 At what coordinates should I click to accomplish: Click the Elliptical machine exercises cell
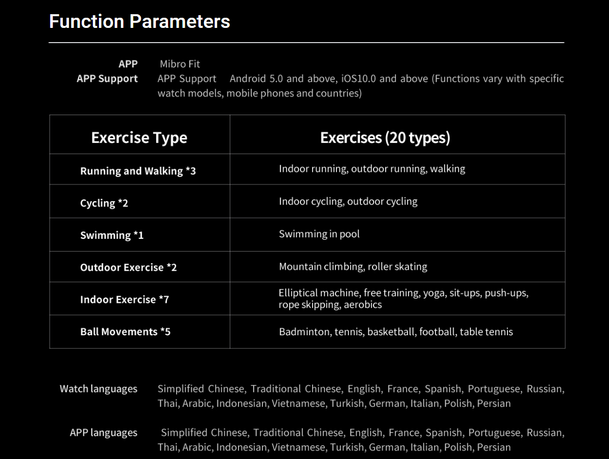403,299
